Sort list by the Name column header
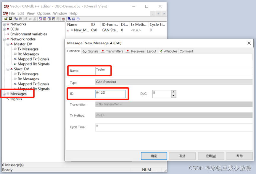Screen dimensions: 256x174 [x=78, y=25]
